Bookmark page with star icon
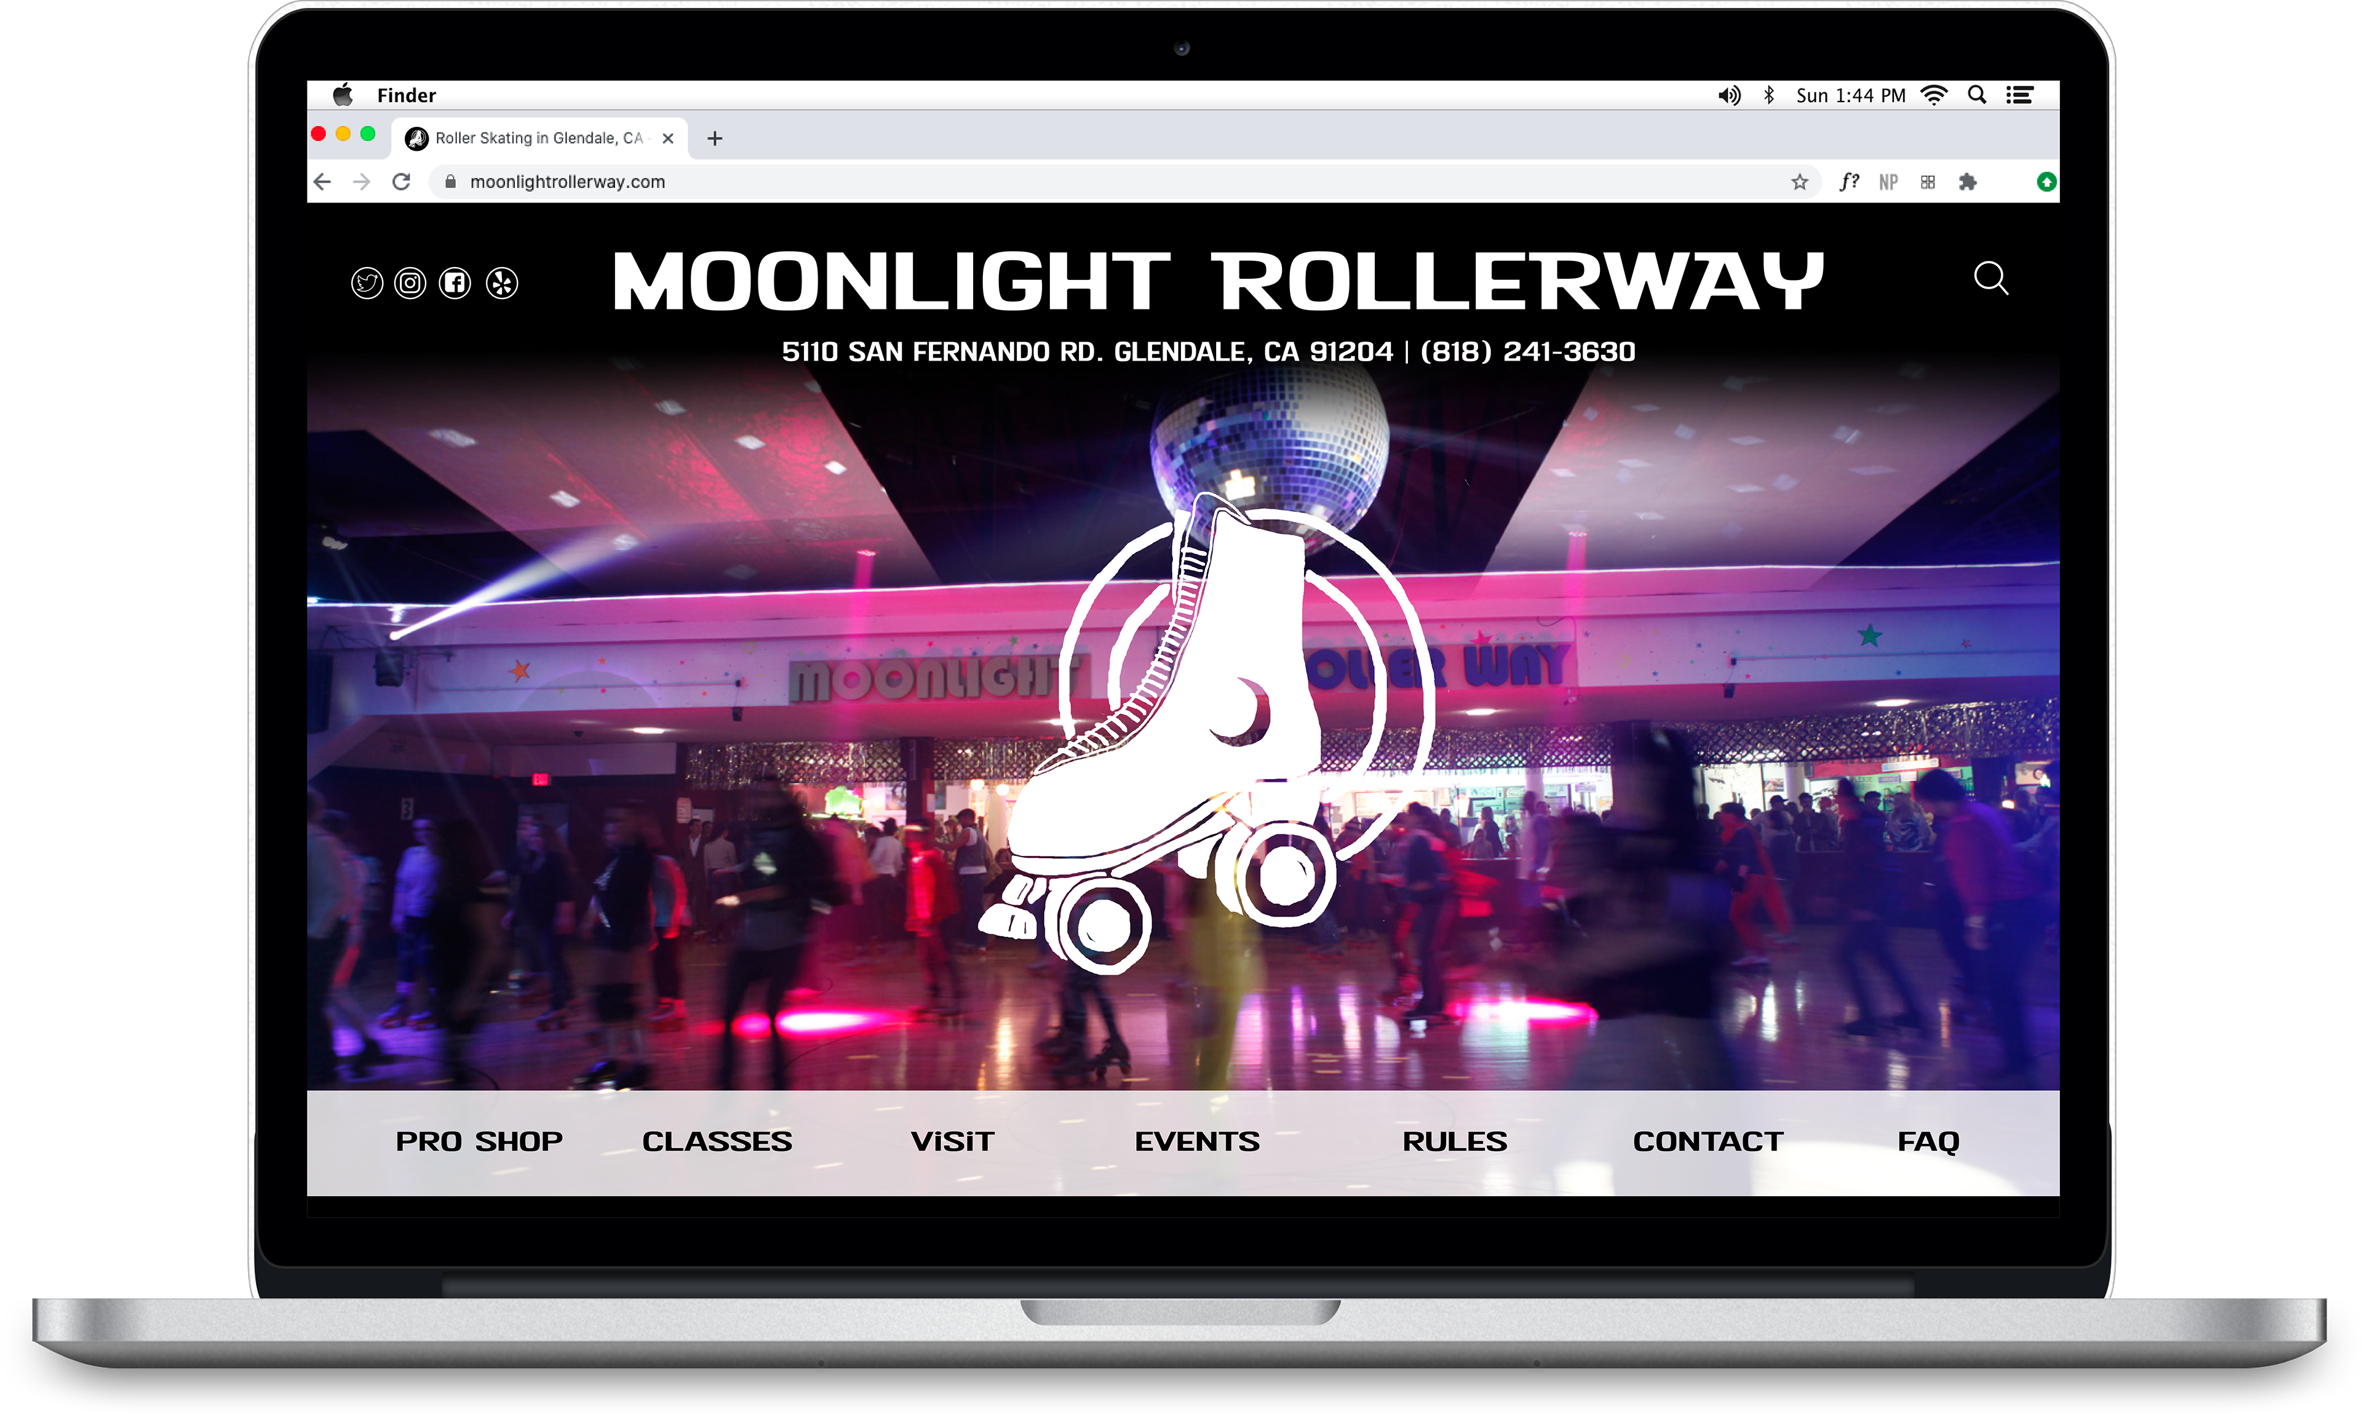The width and height of the screenshot is (2362, 1414). point(1799,182)
